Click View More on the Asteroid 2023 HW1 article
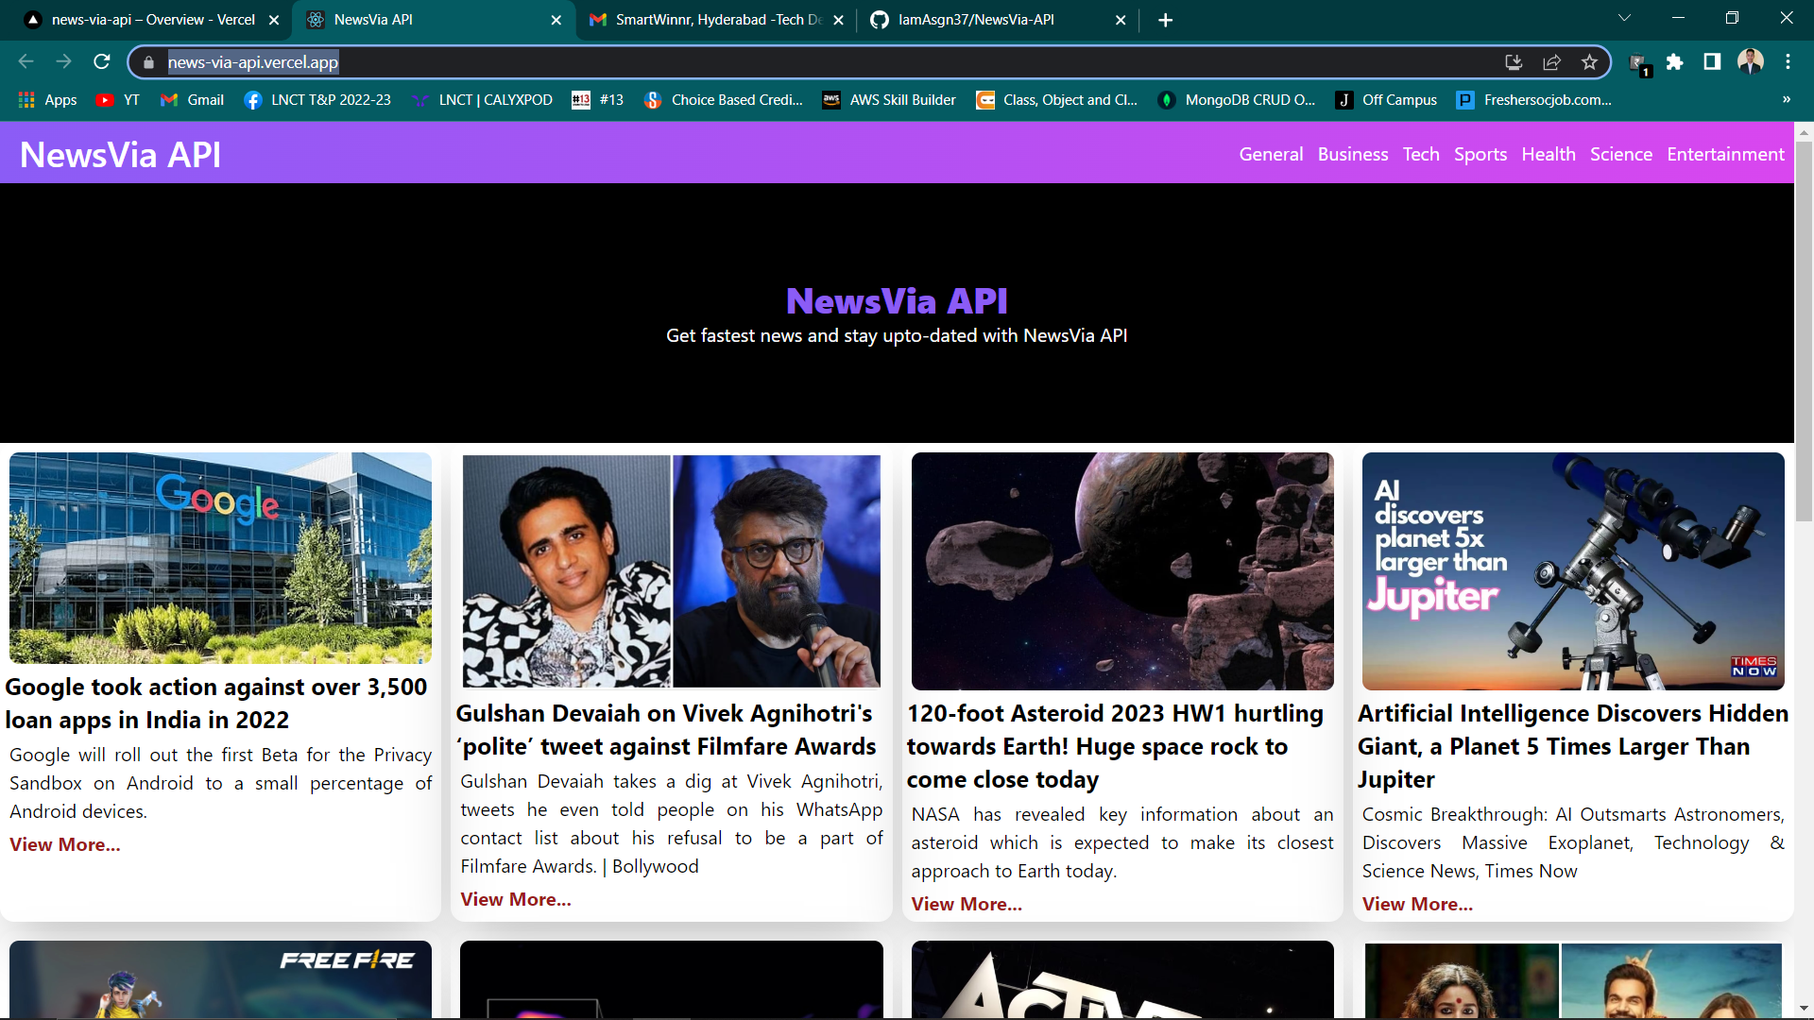The height and width of the screenshot is (1020, 1814). coord(967,904)
